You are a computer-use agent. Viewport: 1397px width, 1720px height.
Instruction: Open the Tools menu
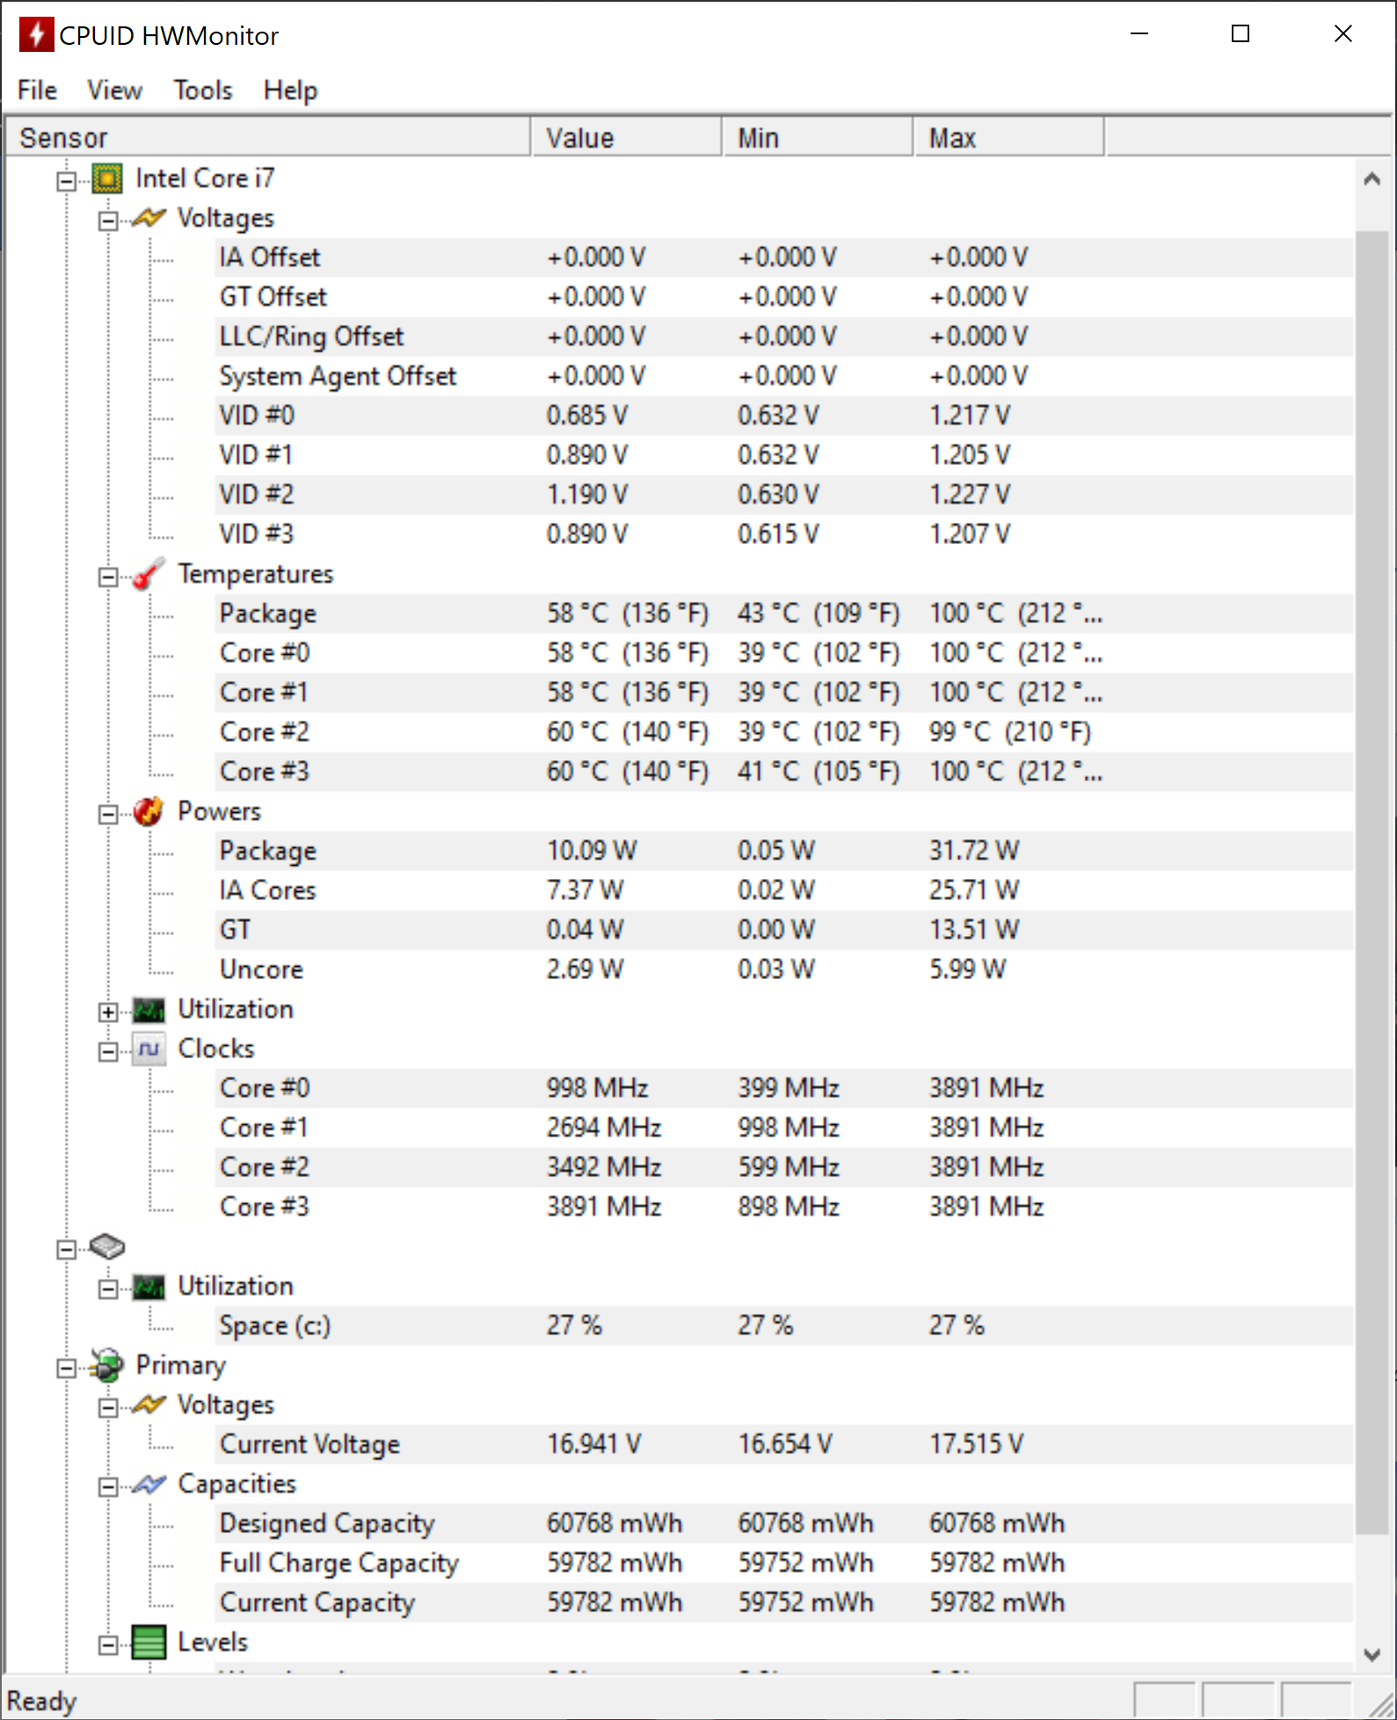(x=202, y=90)
